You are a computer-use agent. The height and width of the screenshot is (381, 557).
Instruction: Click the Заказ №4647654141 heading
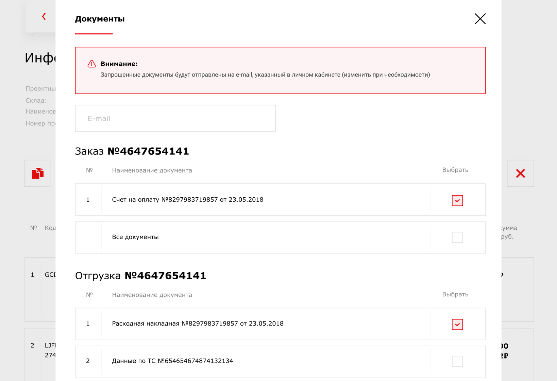click(x=132, y=151)
